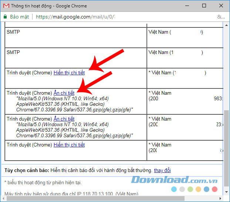Minimize the Thông tin hoạt động window
Viewport: 230px width, 202px height.
coord(187,6)
